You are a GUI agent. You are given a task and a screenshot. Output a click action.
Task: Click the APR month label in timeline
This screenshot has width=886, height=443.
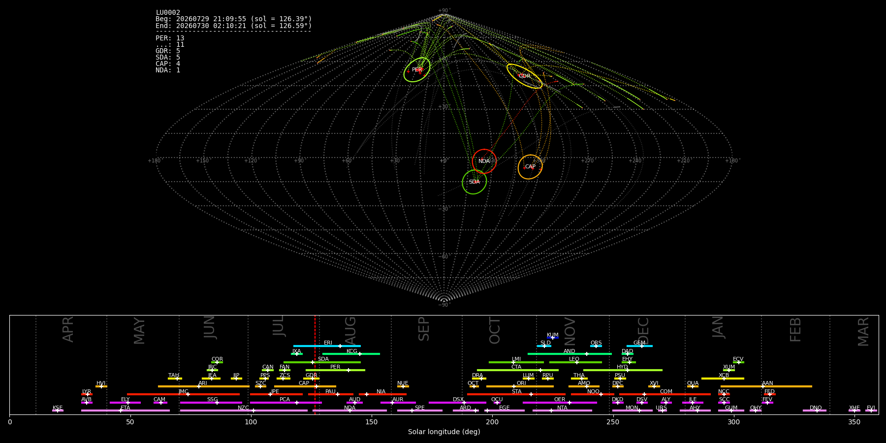tap(68, 329)
